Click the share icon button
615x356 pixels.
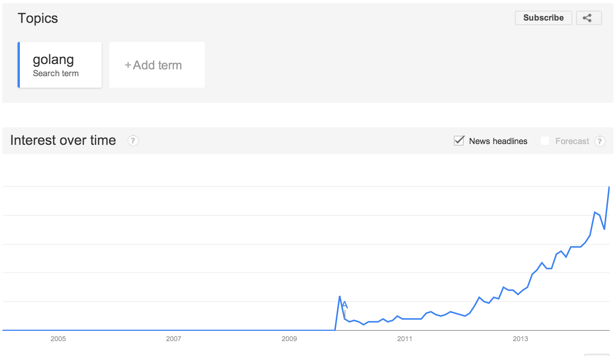click(588, 18)
